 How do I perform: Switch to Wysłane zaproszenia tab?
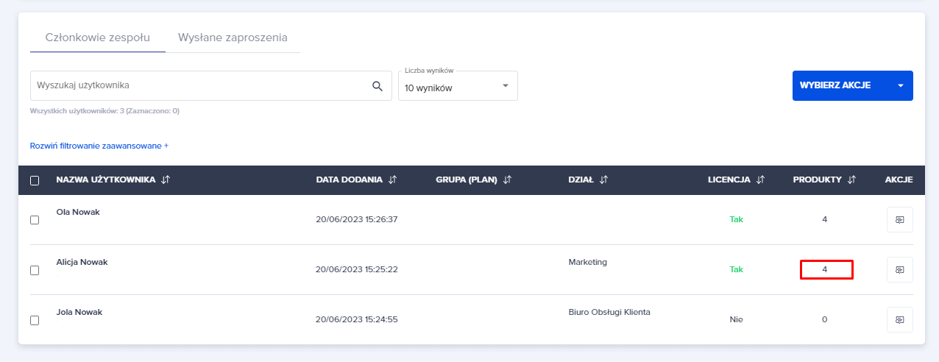pyautogui.click(x=233, y=38)
